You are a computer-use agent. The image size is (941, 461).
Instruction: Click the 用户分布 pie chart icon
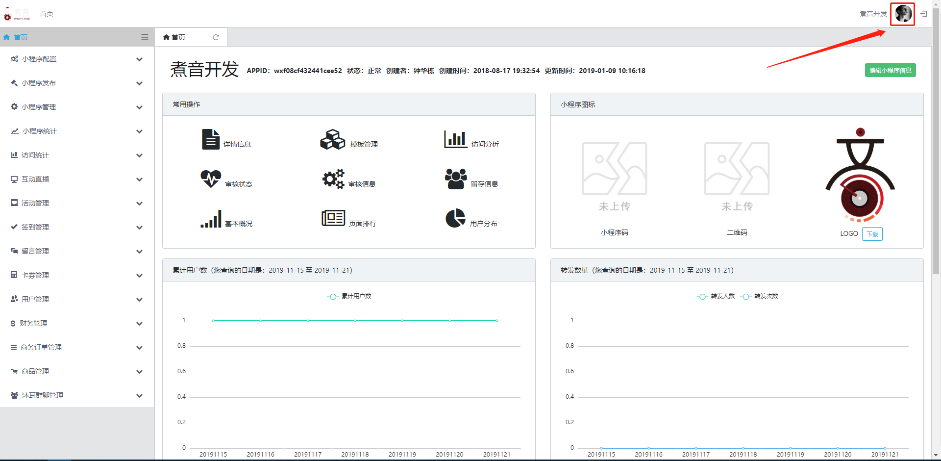click(x=455, y=218)
